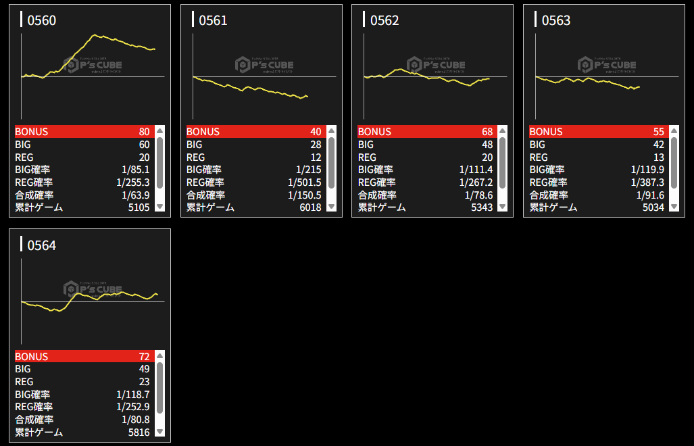The width and height of the screenshot is (694, 446).
Task: Click BIG count 60 in machine 0560
Action: click(x=145, y=145)
